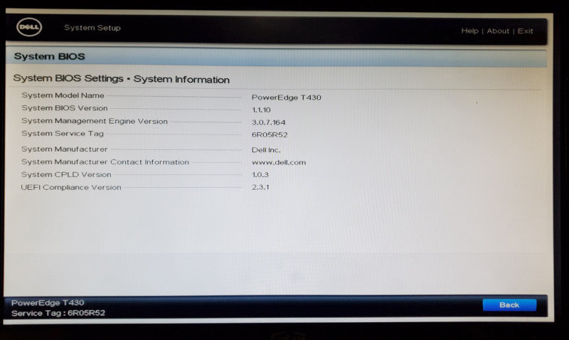Select the System Service Tag label
The height and width of the screenshot is (340, 569).
click(x=63, y=134)
